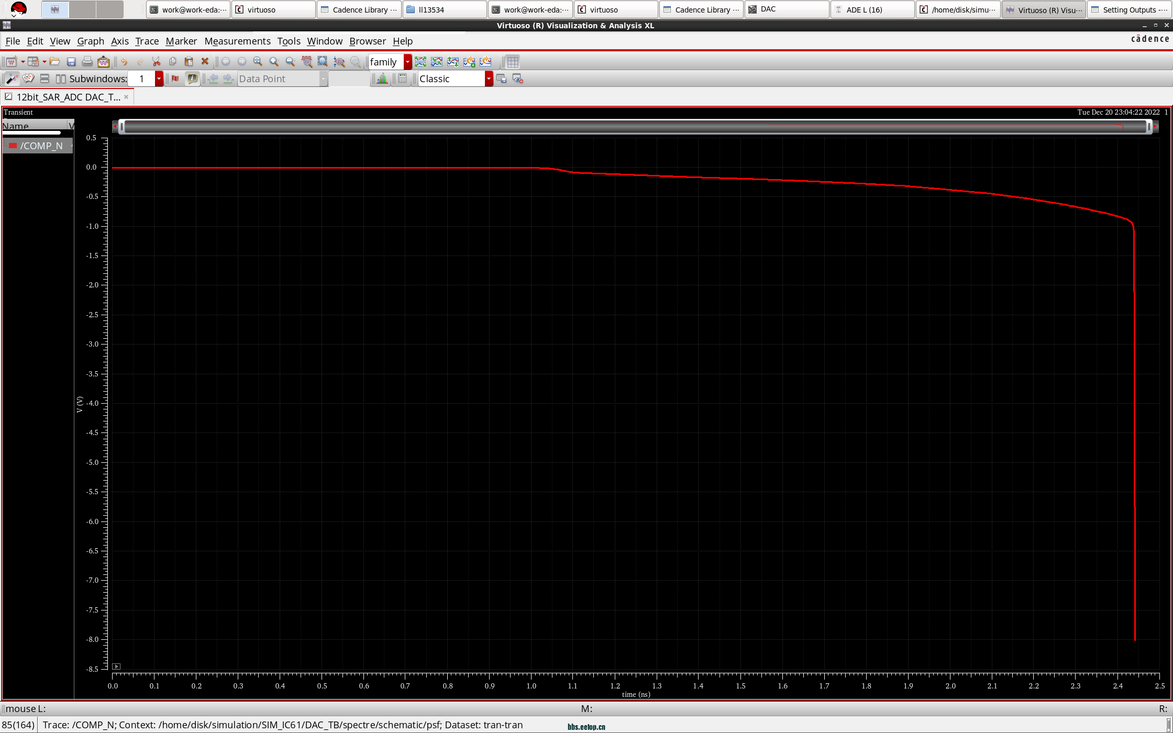This screenshot has height=733, width=1173.
Task: Toggle the auto layout magic wand button
Action: (12, 79)
